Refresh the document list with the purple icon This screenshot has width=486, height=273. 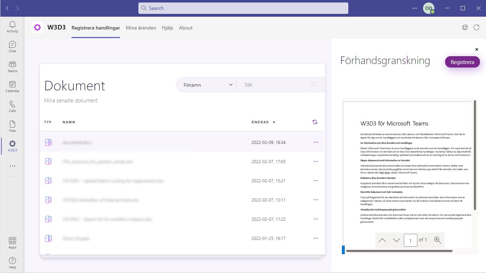[x=315, y=122]
